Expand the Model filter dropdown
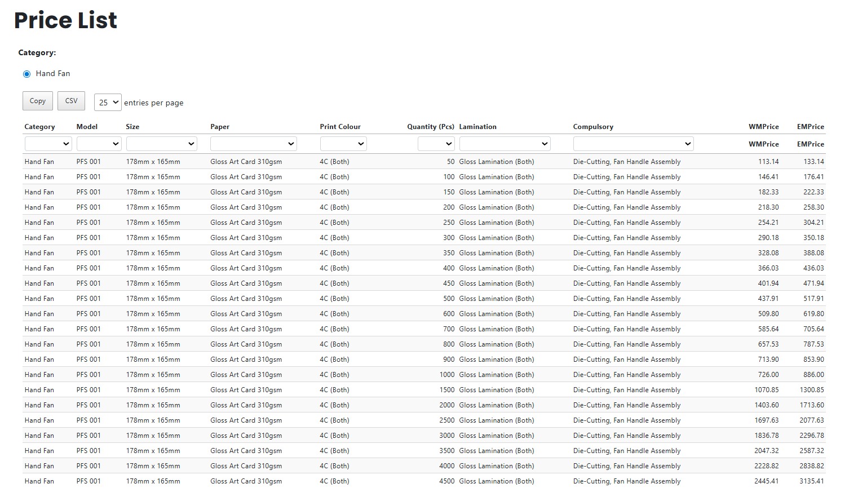This screenshot has width=858, height=488. pos(99,144)
